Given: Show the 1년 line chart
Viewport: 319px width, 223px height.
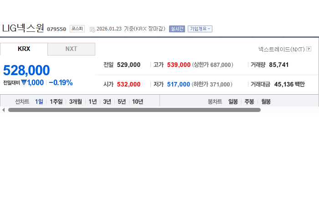Looking at the screenshot, I should point(93,101).
